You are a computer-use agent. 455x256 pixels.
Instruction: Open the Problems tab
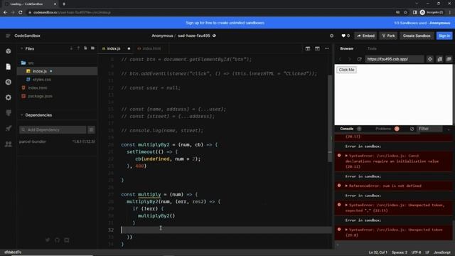tap(383, 129)
